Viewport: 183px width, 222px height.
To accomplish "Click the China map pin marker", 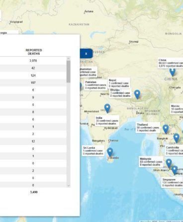I will tap(172, 72).
